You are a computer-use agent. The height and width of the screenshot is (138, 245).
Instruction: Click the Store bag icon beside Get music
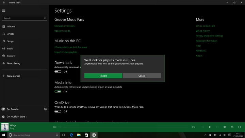[x=3, y=117]
